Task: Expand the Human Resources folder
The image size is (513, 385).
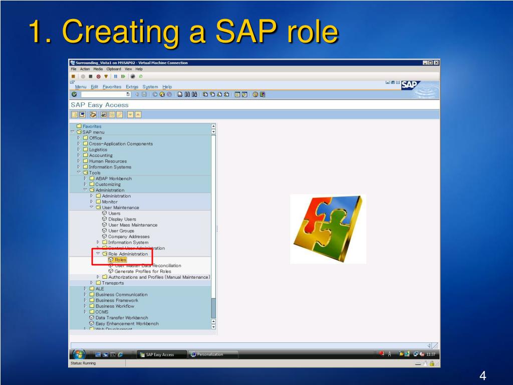Action: click(79, 161)
